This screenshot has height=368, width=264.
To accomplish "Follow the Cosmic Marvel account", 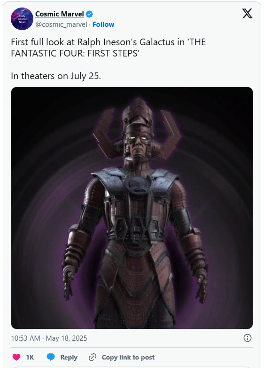I will [x=103, y=24].
